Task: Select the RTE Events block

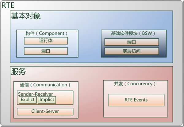Action: coord(136,100)
